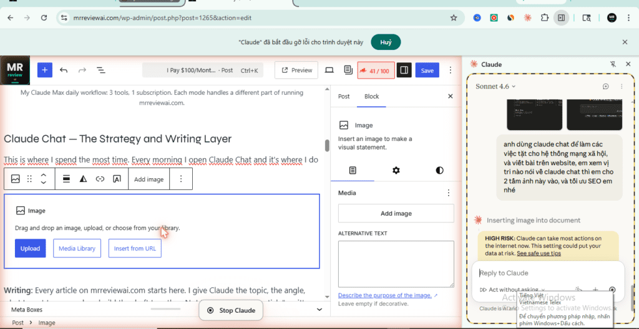
Task: Open Rank Math 41 / 100 score
Action: click(x=376, y=70)
